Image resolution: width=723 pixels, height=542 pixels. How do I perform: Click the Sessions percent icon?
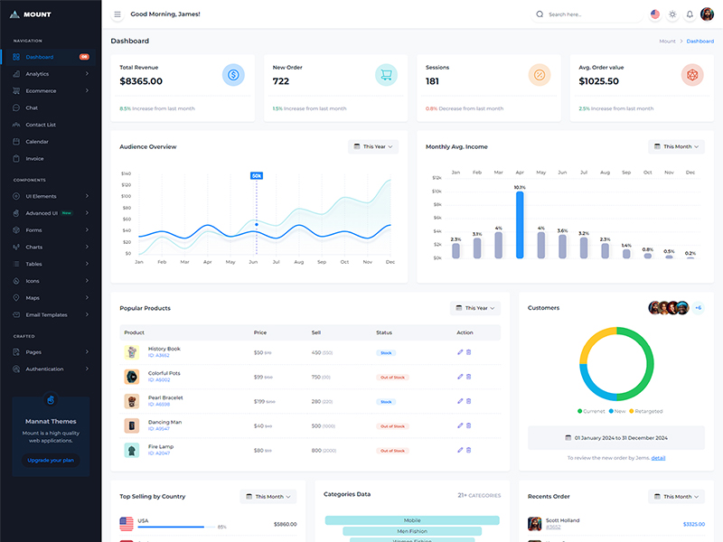point(540,75)
